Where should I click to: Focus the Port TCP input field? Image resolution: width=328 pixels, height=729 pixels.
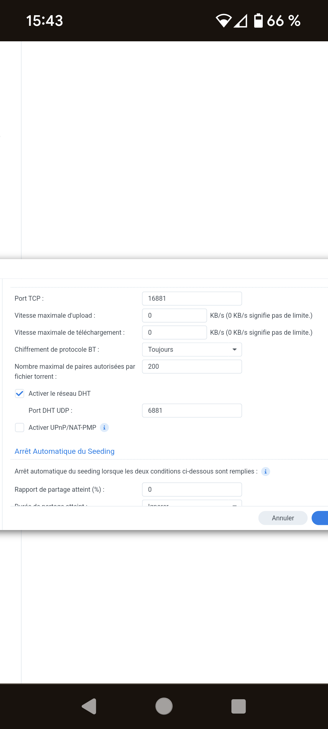click(192, 299)
